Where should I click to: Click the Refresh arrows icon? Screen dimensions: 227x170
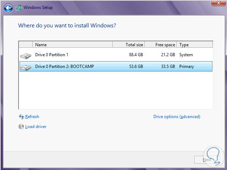21,117
